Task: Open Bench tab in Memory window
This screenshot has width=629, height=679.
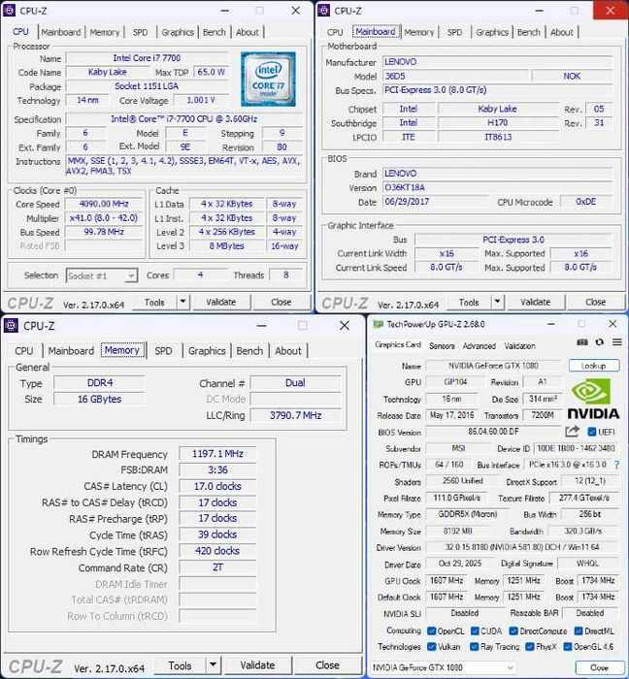Action: (x=249, y=351)
